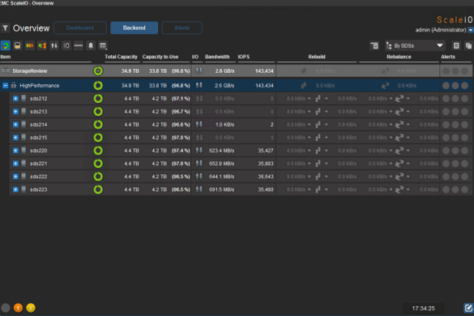
Task: Click the rebalance icon in HighPerformance row
Action: point(385,86)
